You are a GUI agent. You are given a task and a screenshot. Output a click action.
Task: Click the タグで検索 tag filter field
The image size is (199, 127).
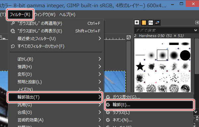coord(164,30)
